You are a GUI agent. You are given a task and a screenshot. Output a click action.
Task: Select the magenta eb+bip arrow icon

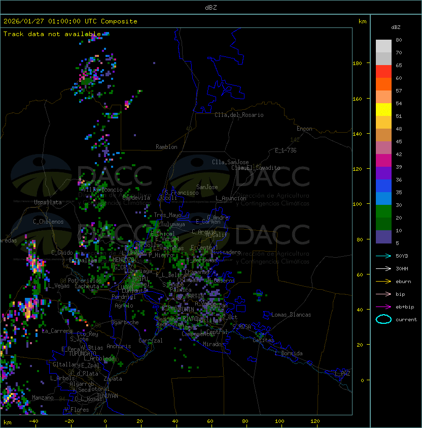383,307
